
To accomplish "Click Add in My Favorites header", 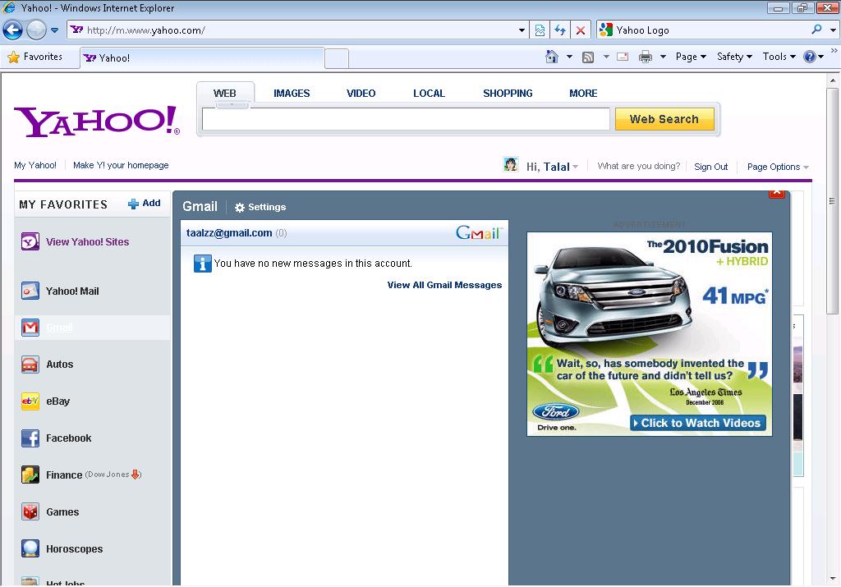I will pyautogui.click(x=145, y=203).
